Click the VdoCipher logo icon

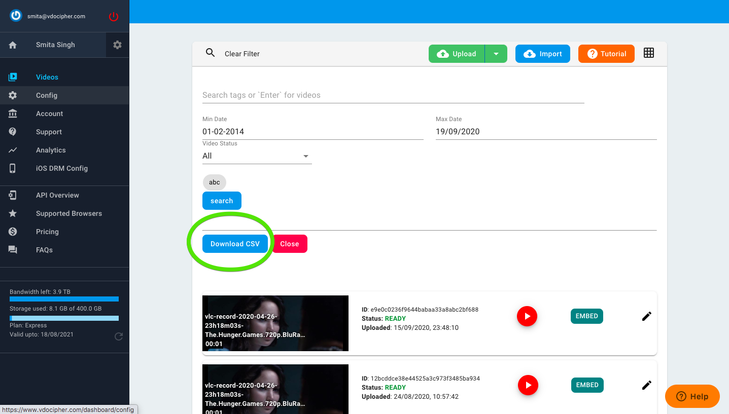coord(16,16)
